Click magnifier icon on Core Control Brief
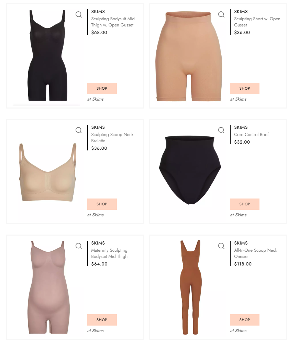Screen dimensions: 288x340 pyautogui.click(x=221, y=130)
